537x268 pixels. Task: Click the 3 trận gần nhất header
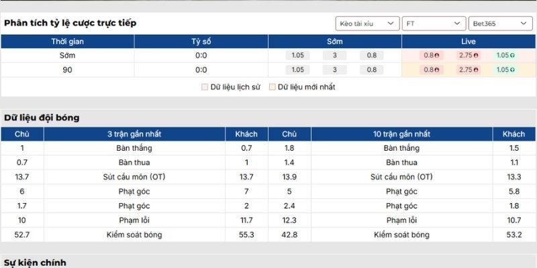tap(134, 134)
